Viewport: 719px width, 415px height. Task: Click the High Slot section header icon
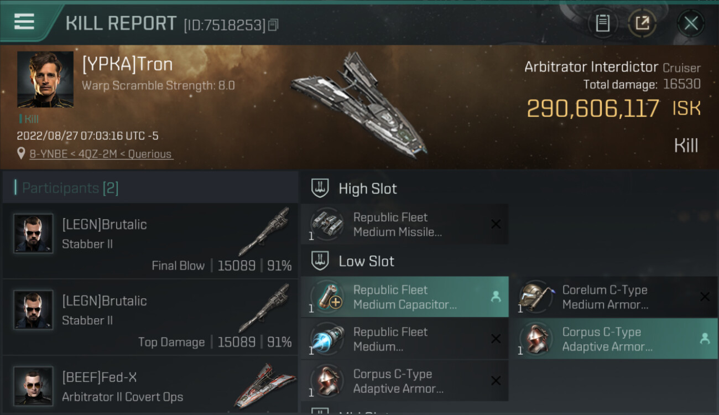pos(320,188)
